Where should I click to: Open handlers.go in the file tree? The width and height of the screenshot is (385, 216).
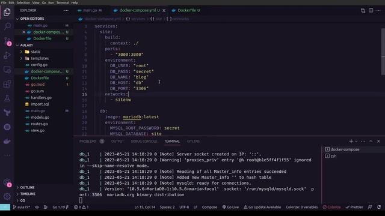click(41, 97)
